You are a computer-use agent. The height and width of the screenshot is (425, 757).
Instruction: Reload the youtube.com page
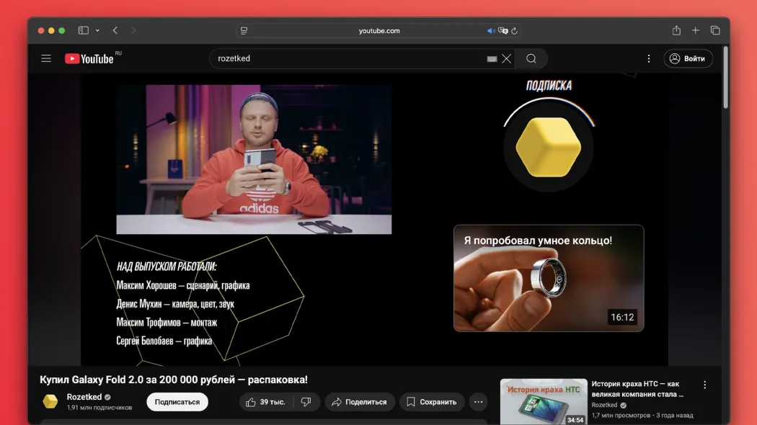click(515, 31)
